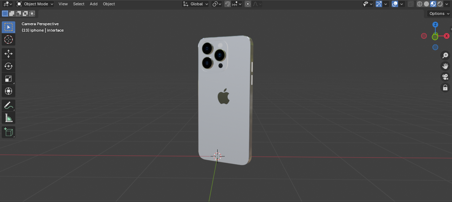Open the snapping options dropdown
Viewport: 452px width, 202px height.
point(236,4)
